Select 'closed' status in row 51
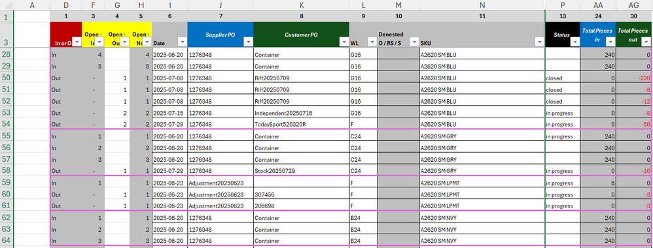 563,89
